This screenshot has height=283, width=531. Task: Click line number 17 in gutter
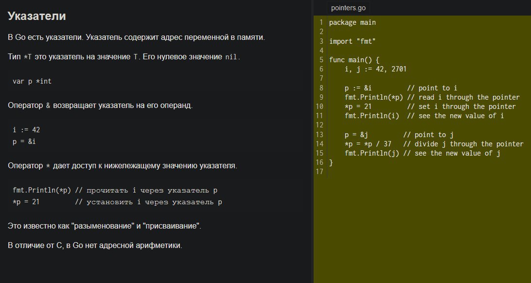tap(319, 172)
